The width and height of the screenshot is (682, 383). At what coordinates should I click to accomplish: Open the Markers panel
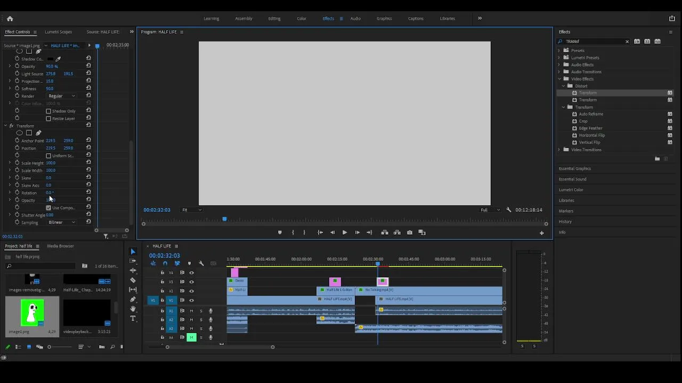(x=566, y=211)
